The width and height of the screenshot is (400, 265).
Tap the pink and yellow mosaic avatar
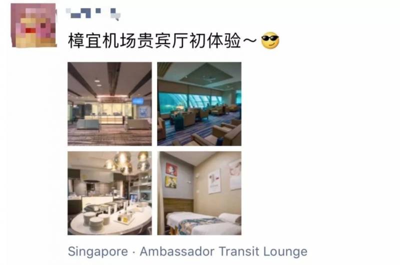coord(33,25)
